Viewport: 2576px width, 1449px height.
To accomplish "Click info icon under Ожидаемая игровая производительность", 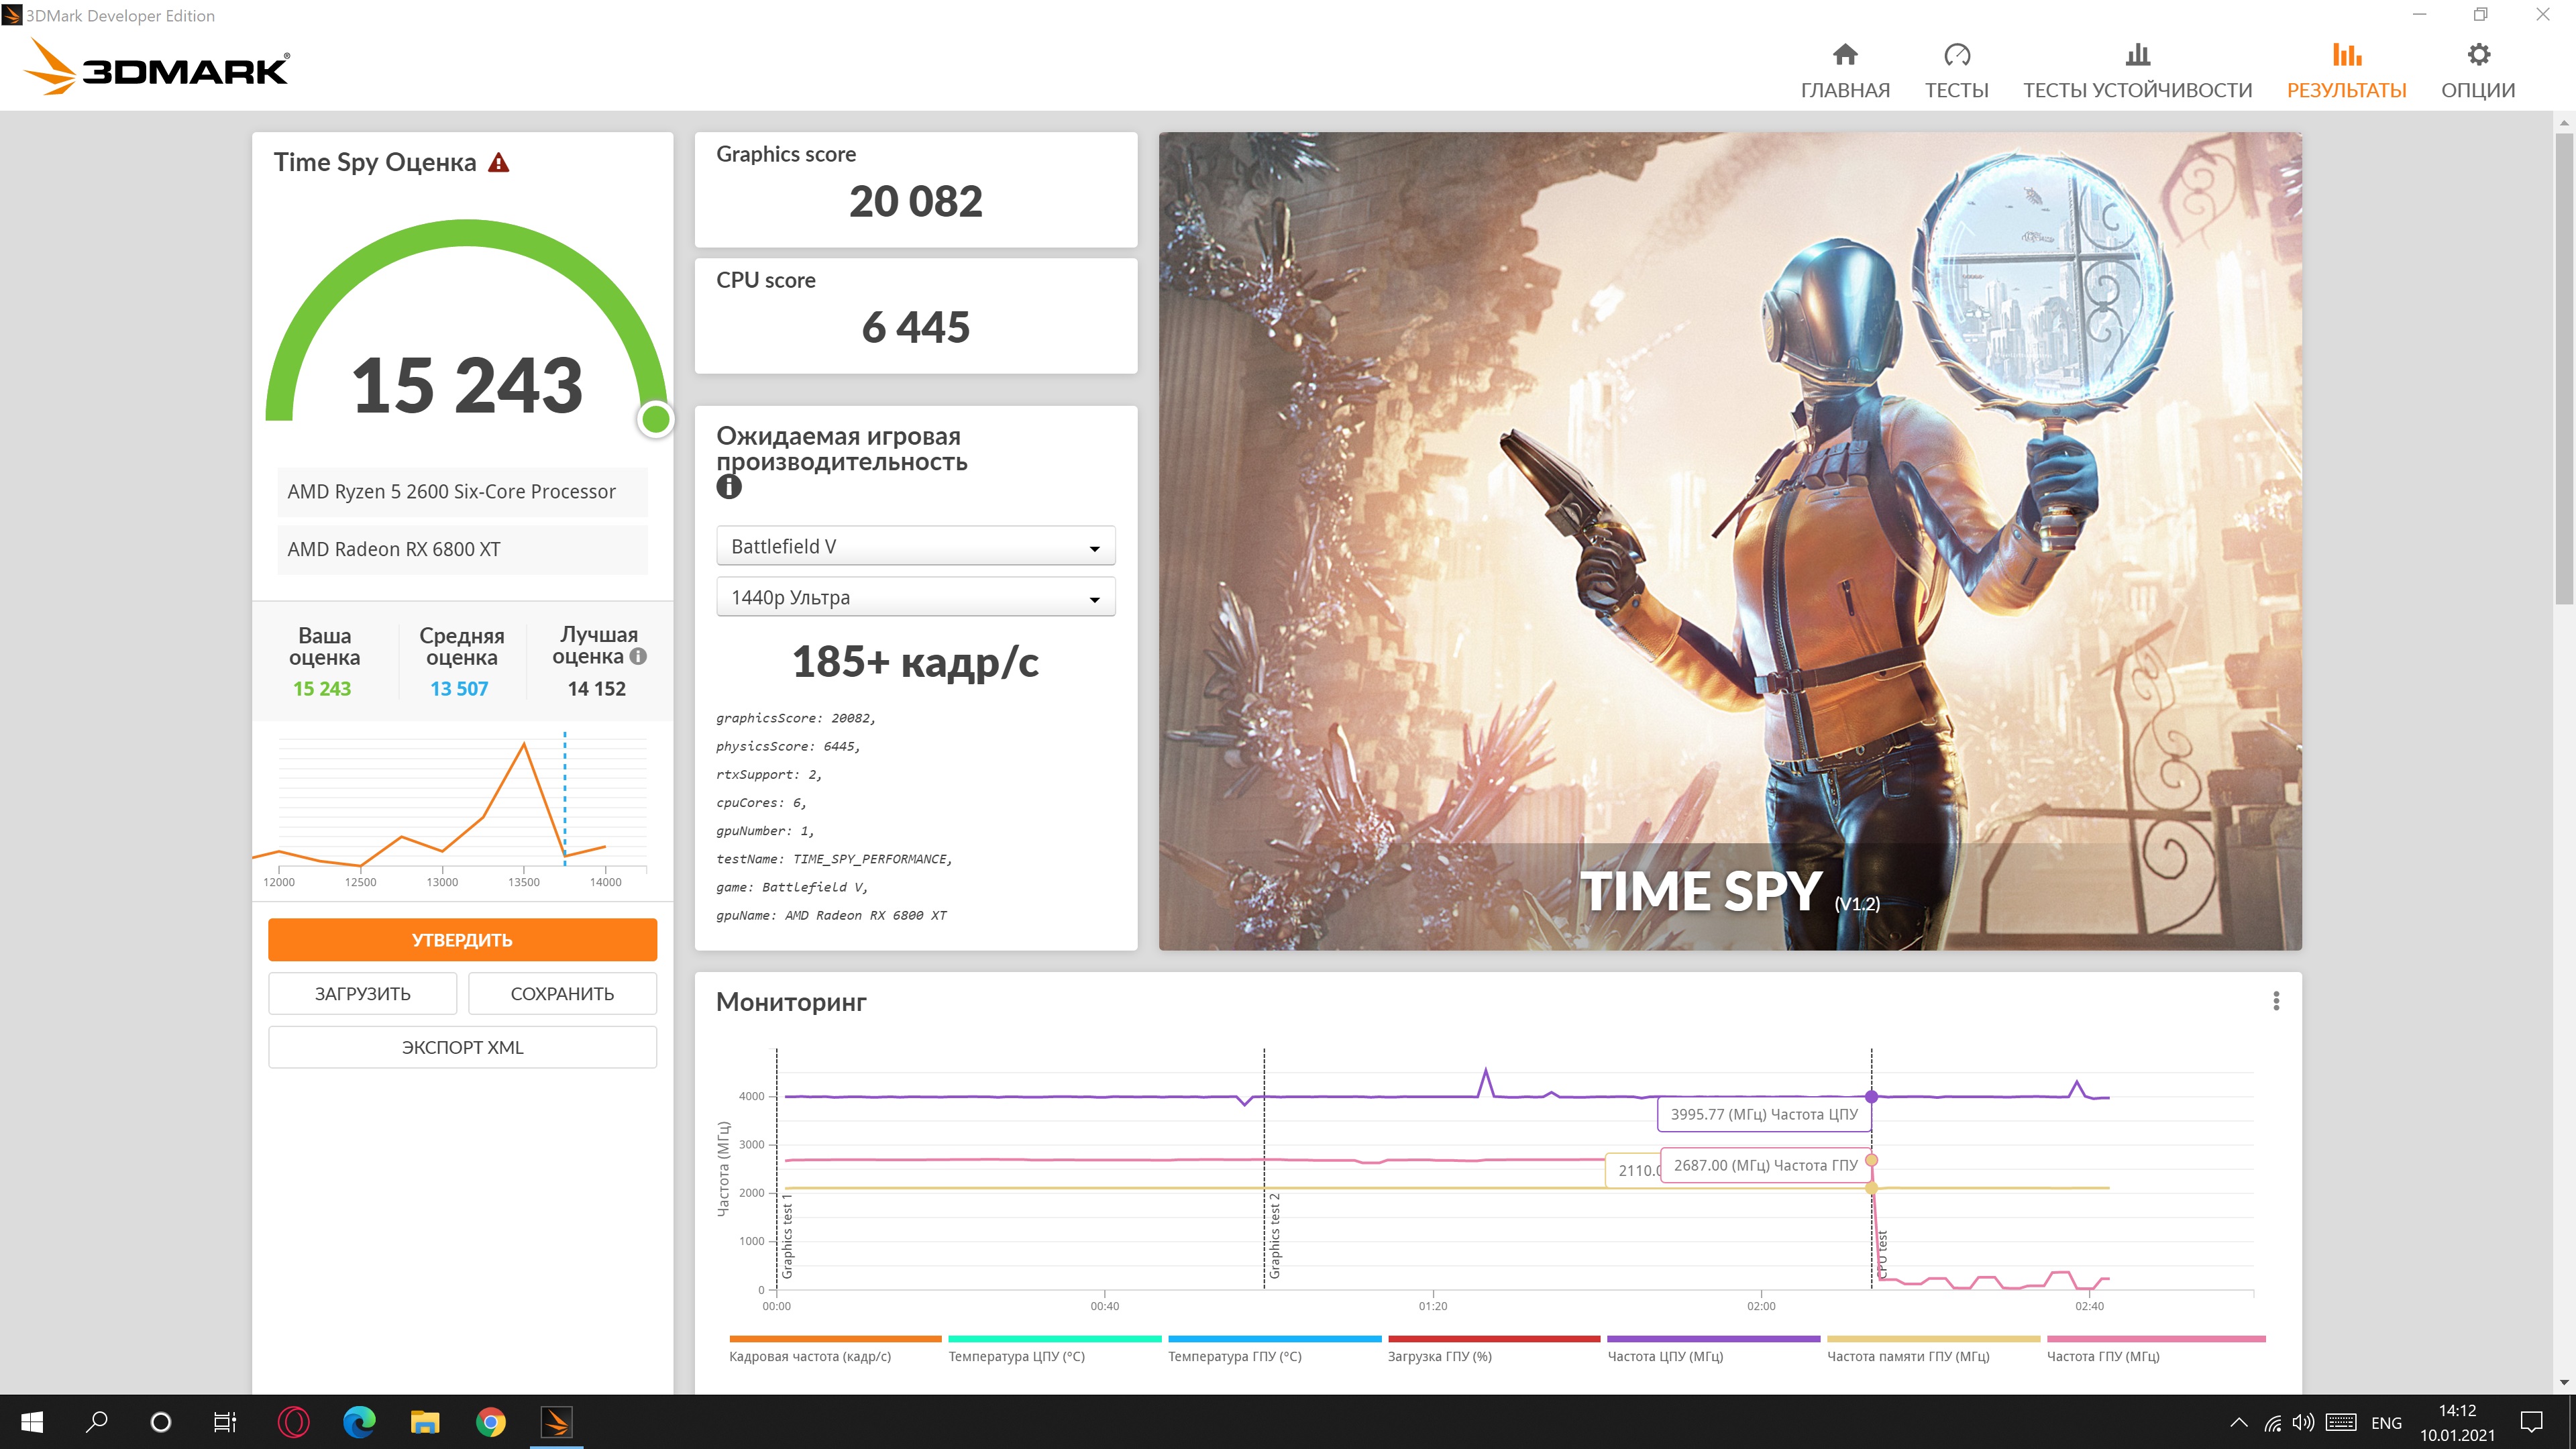I will pyautogui.click(x=729, y=487).
